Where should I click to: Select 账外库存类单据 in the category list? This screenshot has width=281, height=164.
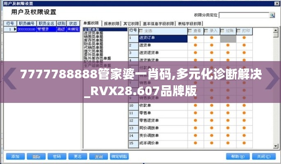tap(97, 58)
